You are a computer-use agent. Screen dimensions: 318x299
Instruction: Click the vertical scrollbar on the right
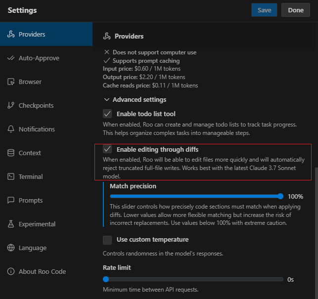(317, 233)
